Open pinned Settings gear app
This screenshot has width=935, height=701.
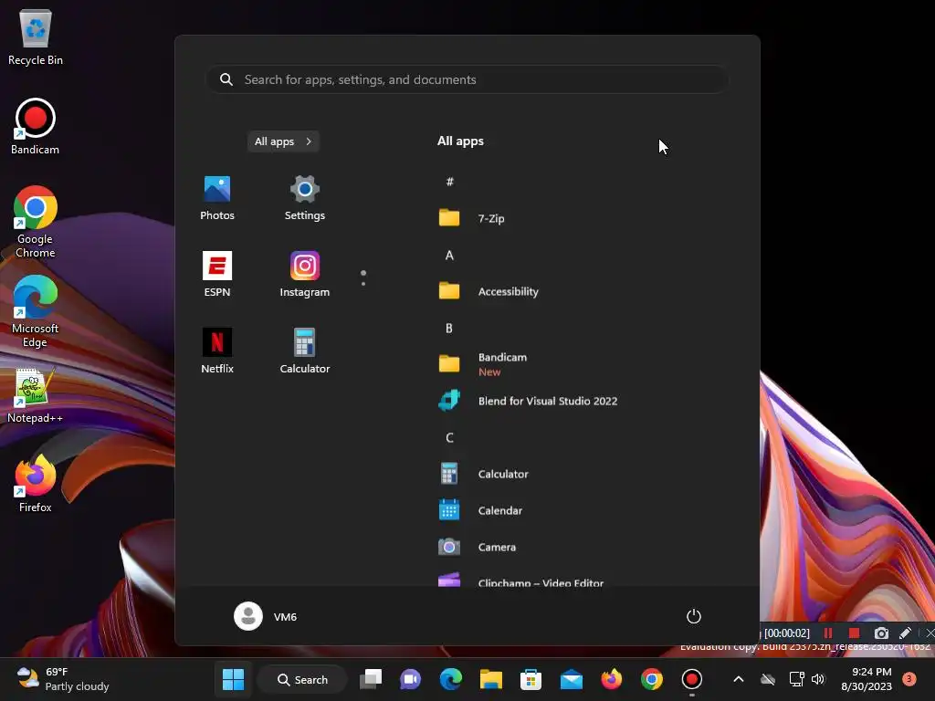(305, 198)
